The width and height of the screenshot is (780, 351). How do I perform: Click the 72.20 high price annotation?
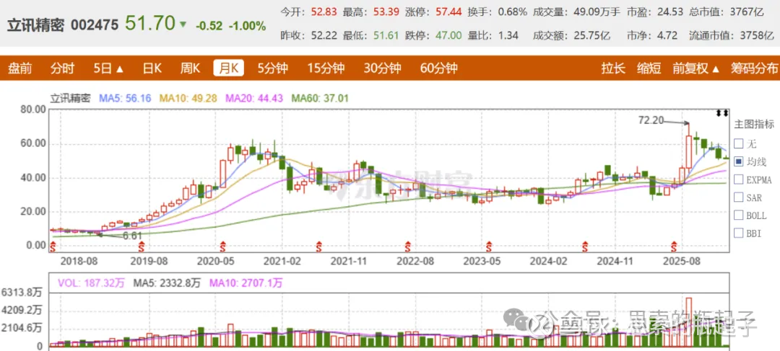pos(651,120)
